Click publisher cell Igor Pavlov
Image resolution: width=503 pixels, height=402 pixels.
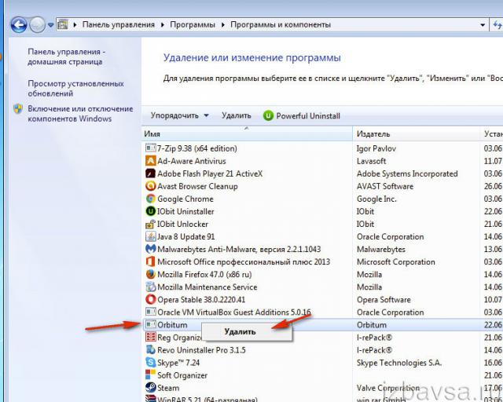pyautogui.click(x=376, y=148)
